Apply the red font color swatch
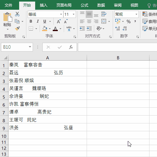 click(x=55, y=29)
